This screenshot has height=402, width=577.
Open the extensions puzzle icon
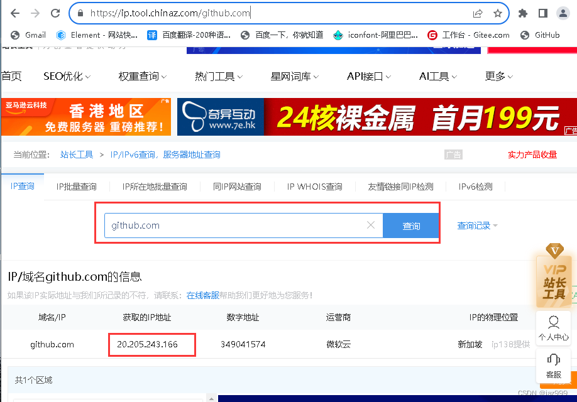522,14
